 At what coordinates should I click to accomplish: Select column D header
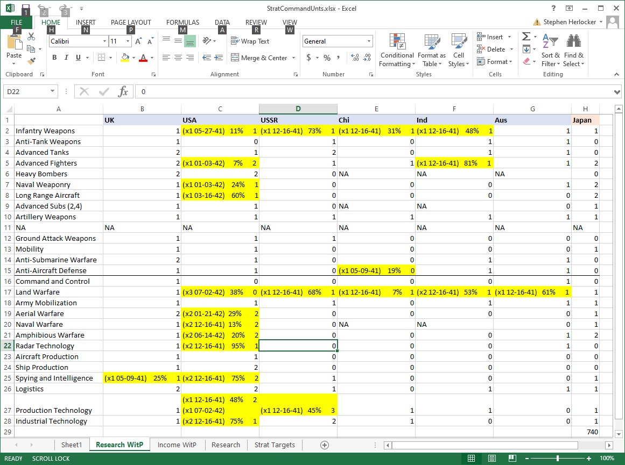pos(298,109)
